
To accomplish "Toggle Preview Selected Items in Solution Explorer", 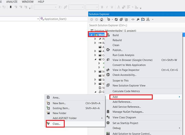I will tap(143, 20).
